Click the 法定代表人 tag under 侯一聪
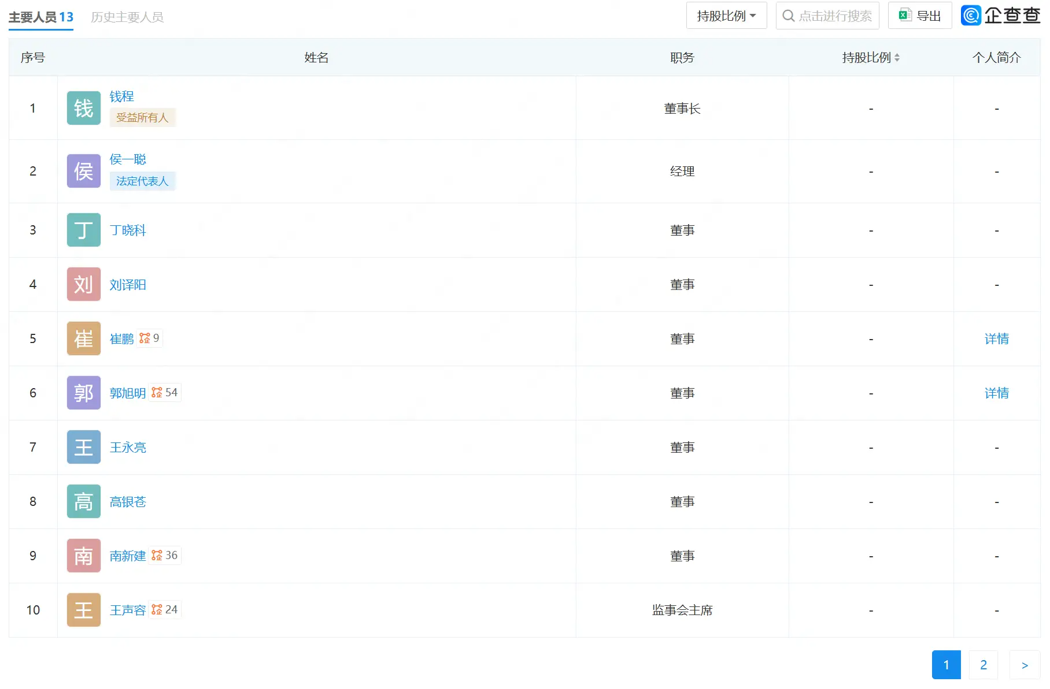This screenshot has width=1050, height=689. (142, 181)
